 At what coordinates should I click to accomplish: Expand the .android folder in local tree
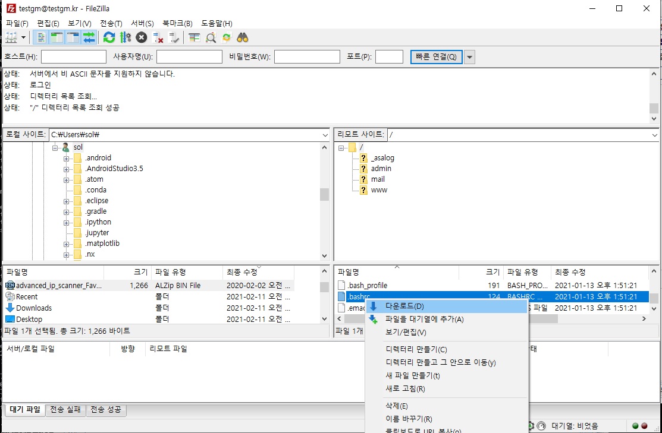point(67,158)
